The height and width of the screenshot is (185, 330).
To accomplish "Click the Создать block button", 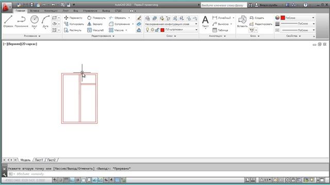I will point(257,18).
